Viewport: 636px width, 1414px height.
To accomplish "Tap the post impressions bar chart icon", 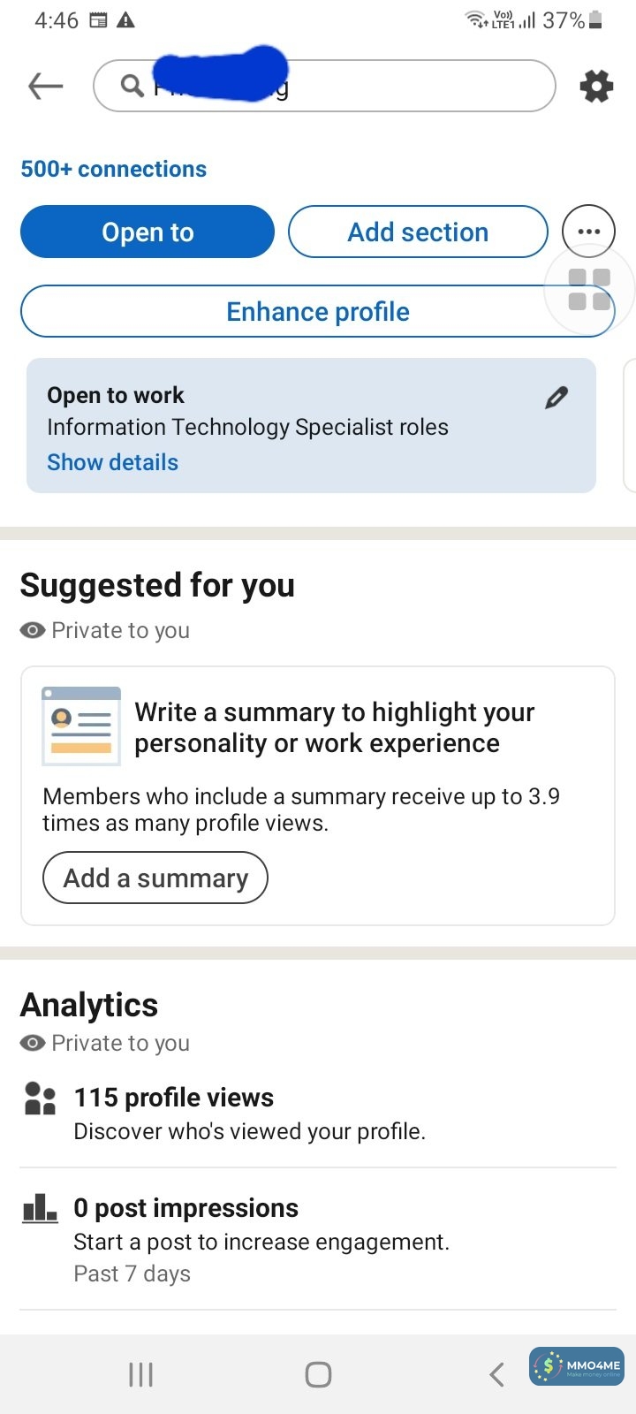I will 40,1207.
